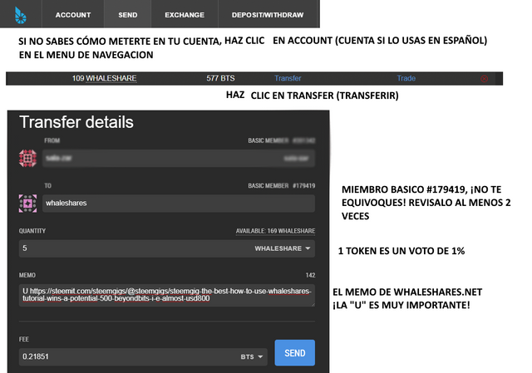Click the MEMO label

27,275
